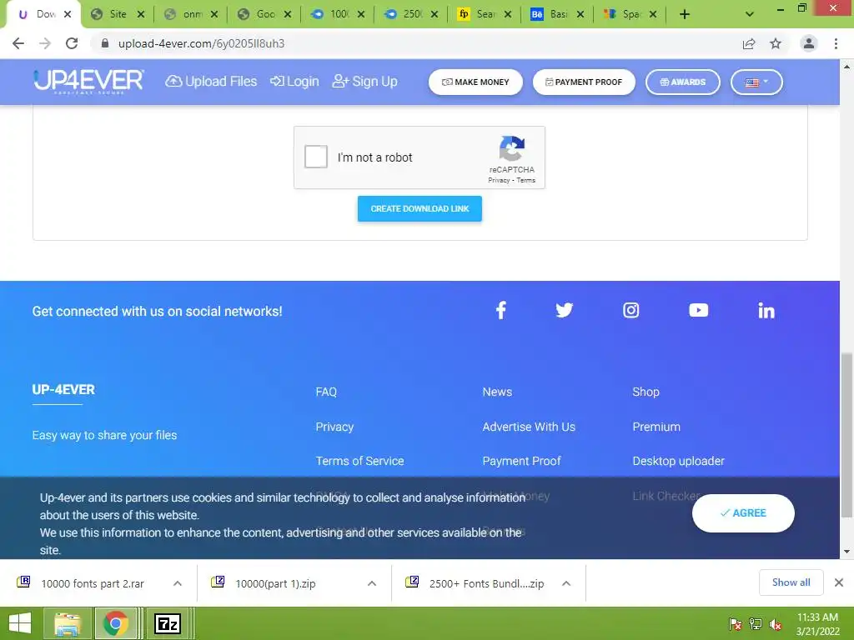Open reCAPTCHA Terms link

[x=525, y=180]
